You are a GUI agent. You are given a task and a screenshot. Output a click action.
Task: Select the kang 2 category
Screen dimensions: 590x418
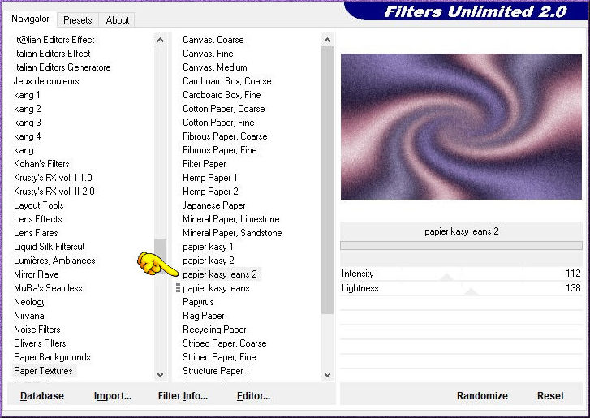coord(27,109)
